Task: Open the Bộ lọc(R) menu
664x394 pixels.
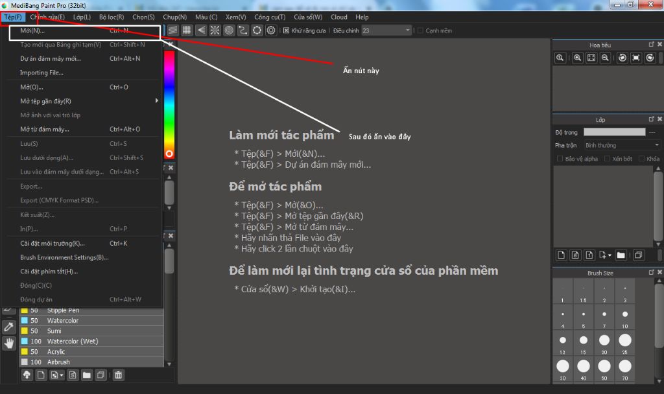Action: [112, 17]
